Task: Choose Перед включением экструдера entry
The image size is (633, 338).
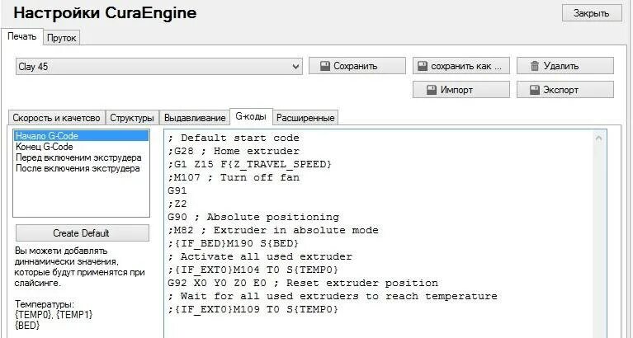Action: [78, 157]
